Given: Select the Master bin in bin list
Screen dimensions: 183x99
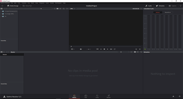Looking at the screenshot, I should 12,55.
